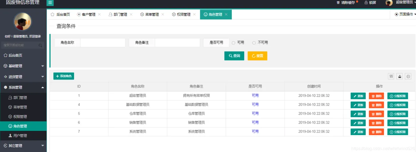The height and width of the screenshot is (152, 416).
Task: Collapse the 系统管理 sidebar menu
Action: [x=23, y=87]
